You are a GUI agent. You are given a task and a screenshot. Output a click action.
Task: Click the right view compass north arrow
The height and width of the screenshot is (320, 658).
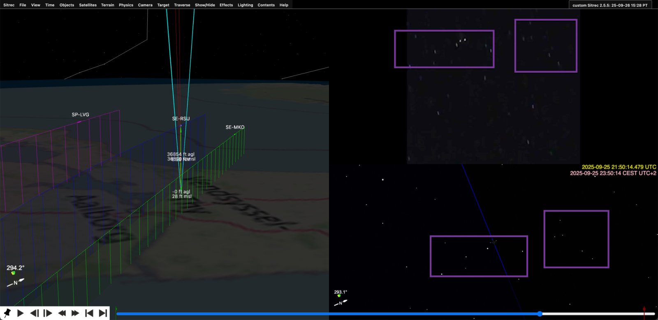pos(341,303)
